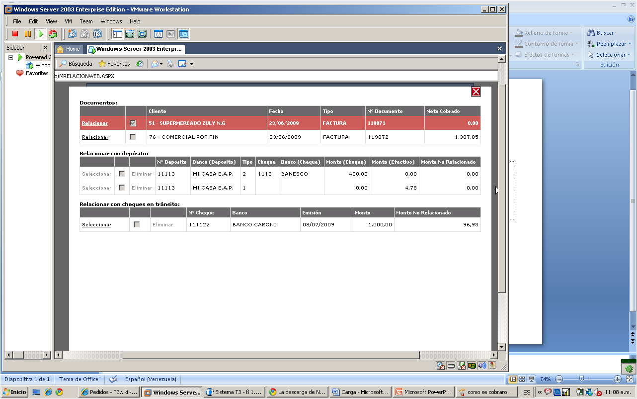Click Relacionar link for COMERCIAL POR FIN
The height and width of the screenshot is (399, 637).
point(95,137)
